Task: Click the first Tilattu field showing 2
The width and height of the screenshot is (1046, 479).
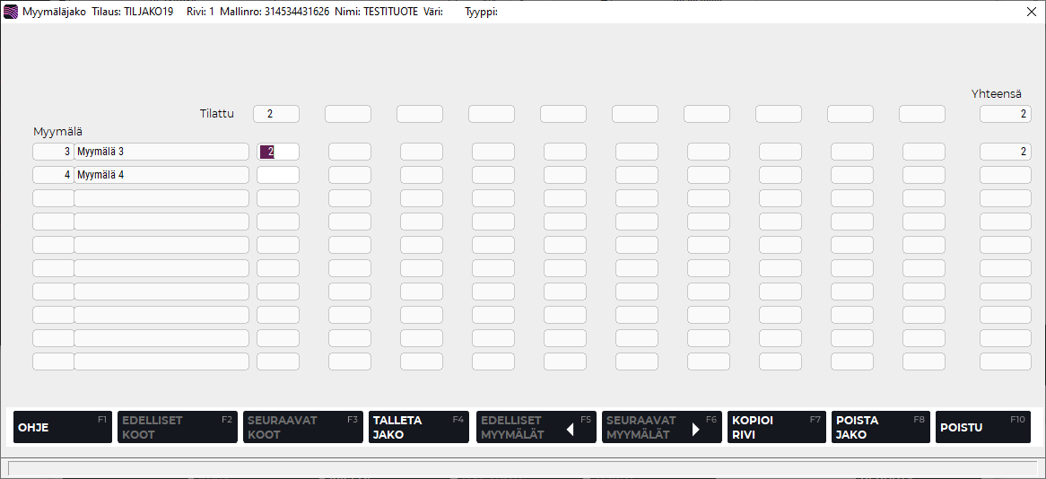Action: (x=275, y=114)
